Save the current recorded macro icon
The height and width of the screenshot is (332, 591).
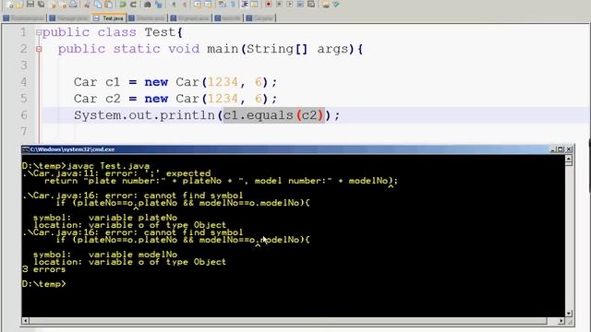(x=311, y=4)
